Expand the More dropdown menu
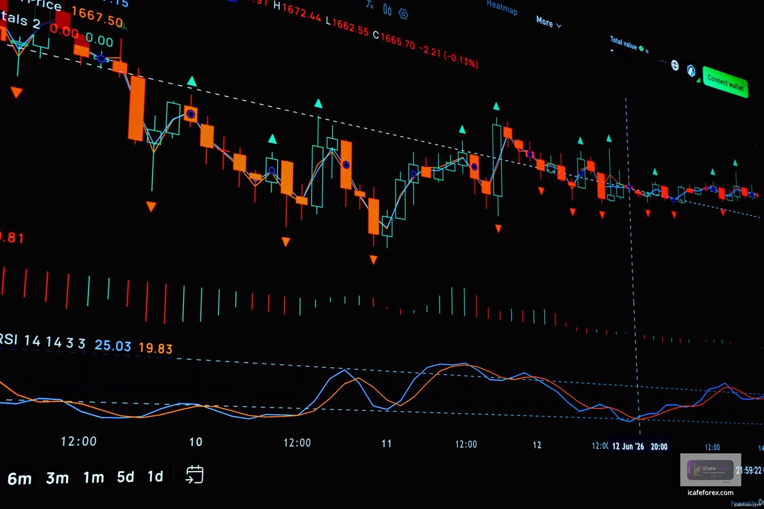Viewport: 764px width, 509px height. (x=548, y=22)
